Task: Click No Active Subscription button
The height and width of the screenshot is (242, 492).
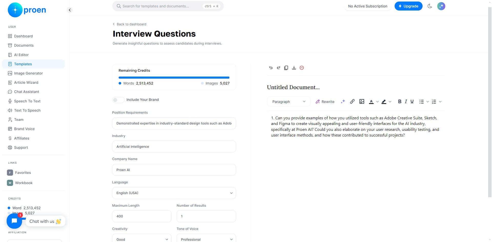Action: click(367, 6)
